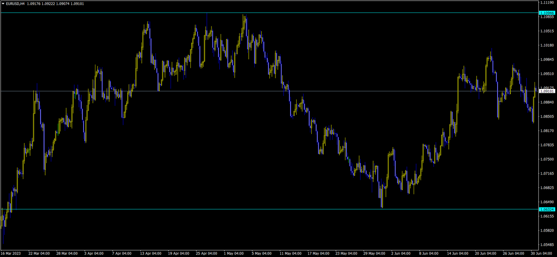The image size is (557, 257).
Task: Click the 1.11190 price scale label
Action: click(x=547, y=3)
